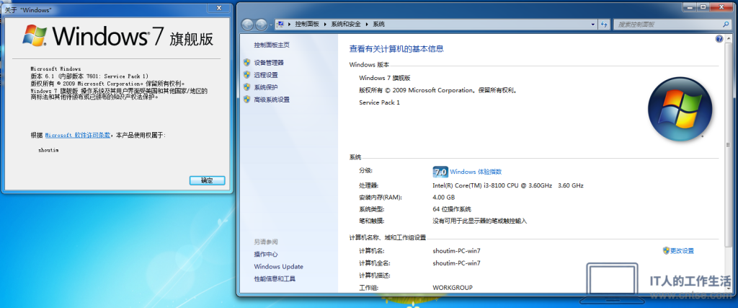Close the System control panel window
This screenshot has width=738, height=308.
tap(721, 7)
